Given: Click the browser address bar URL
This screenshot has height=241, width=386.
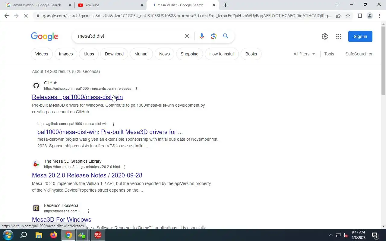Looking at the screenshot, I should click(x=187, y=16).
